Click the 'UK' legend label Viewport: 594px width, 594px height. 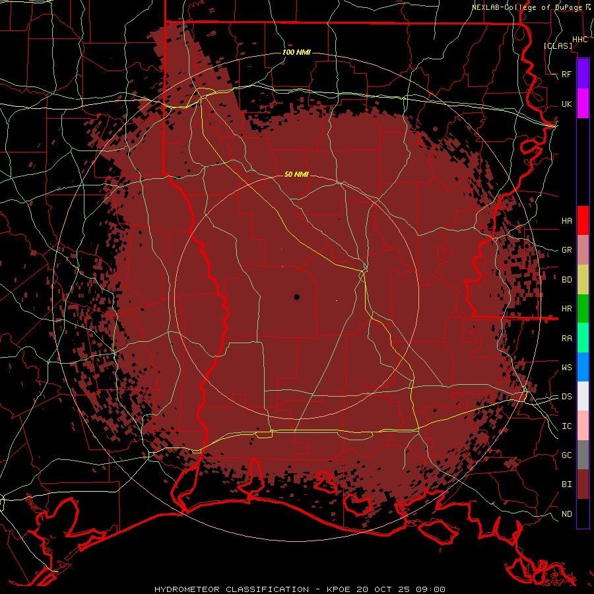coord(567,104)
